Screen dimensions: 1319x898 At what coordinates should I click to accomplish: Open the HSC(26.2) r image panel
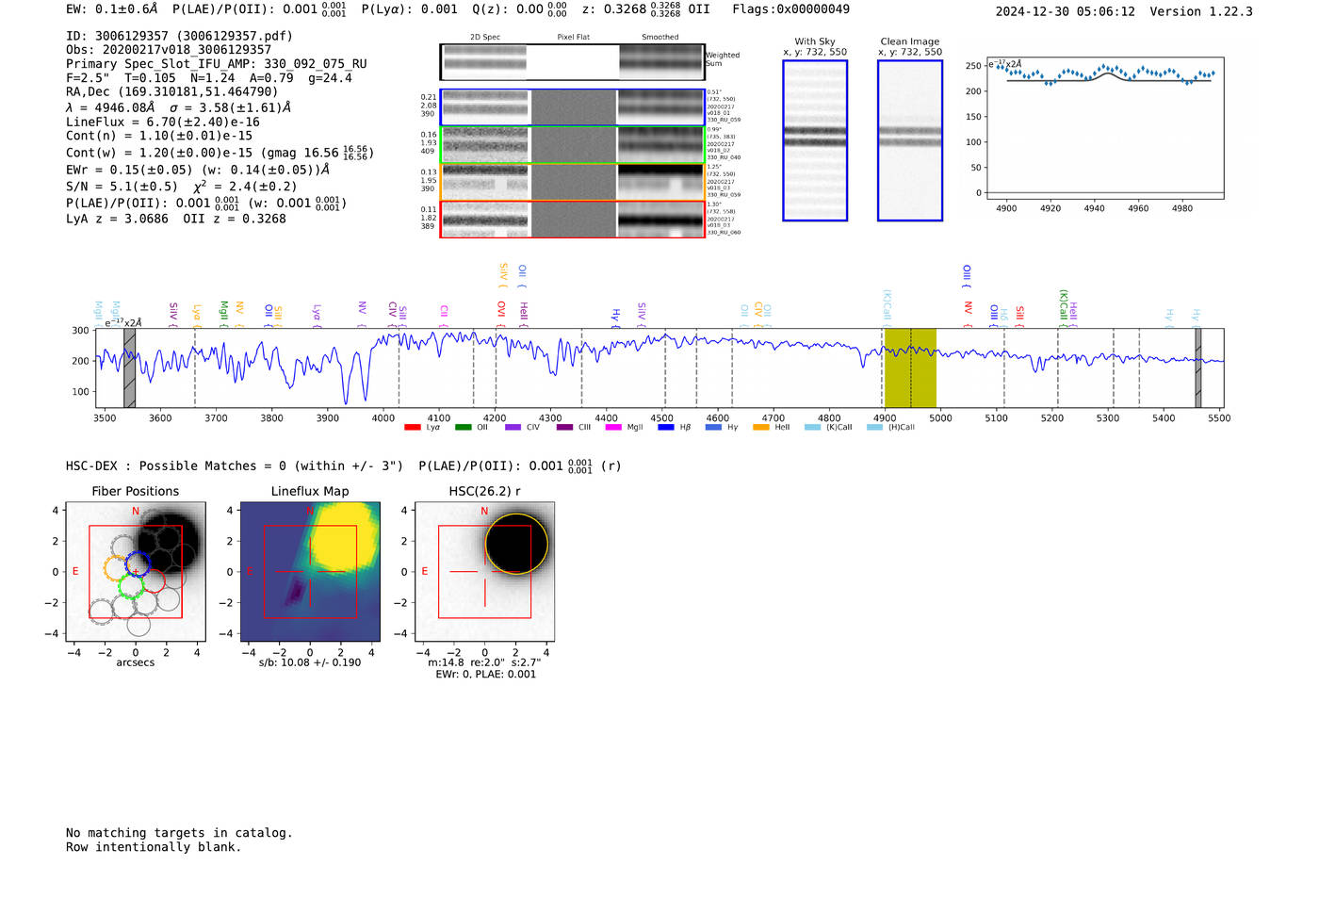[x=484, y=571]
